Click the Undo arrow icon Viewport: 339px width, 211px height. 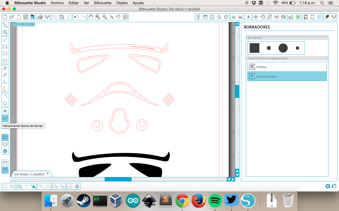[76, 17]
